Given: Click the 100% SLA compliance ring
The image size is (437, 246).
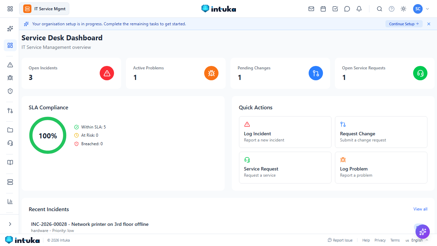Looking at the screenshot, I should click(48, 136).
